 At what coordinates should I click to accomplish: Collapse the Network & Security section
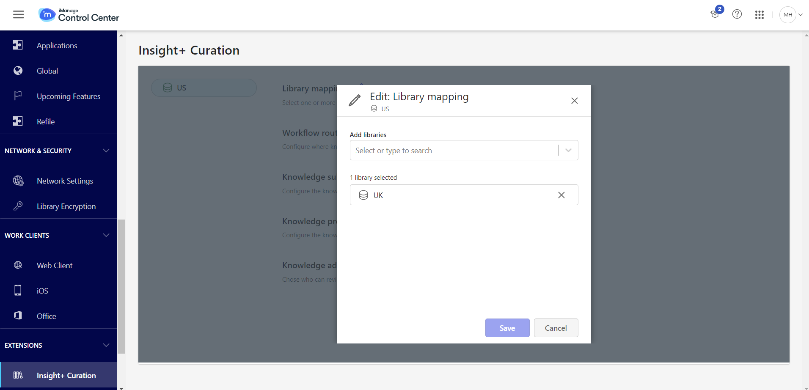(x=106, y=151)
